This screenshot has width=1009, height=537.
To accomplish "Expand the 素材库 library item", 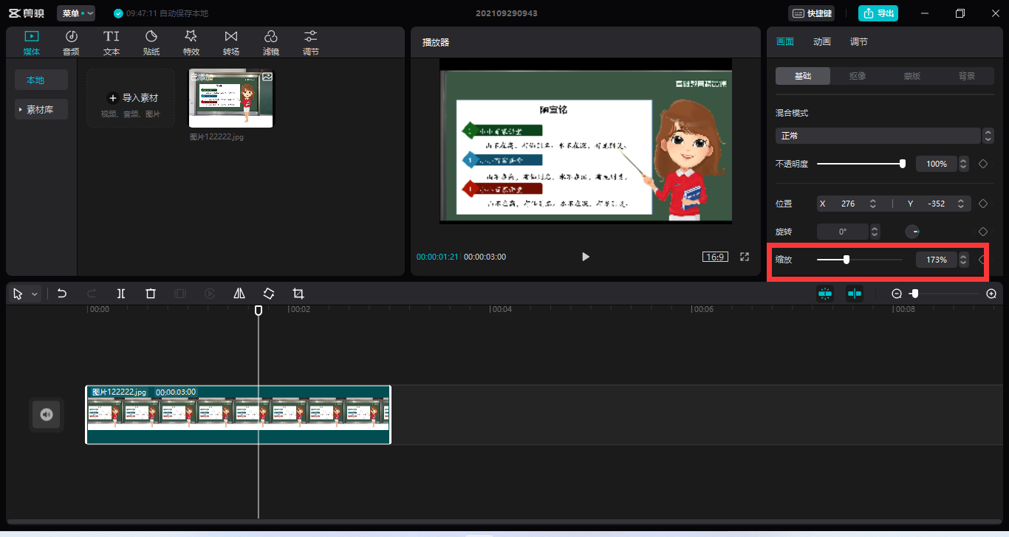I will (x=41, y=109).
